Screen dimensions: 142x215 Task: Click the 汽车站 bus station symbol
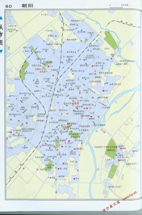click(x=60, y=110)
